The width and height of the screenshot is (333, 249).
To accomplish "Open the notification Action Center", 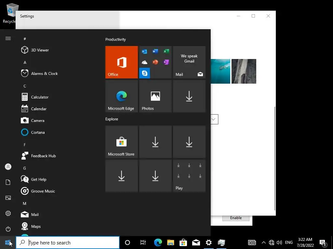I will tap(323, 243).
